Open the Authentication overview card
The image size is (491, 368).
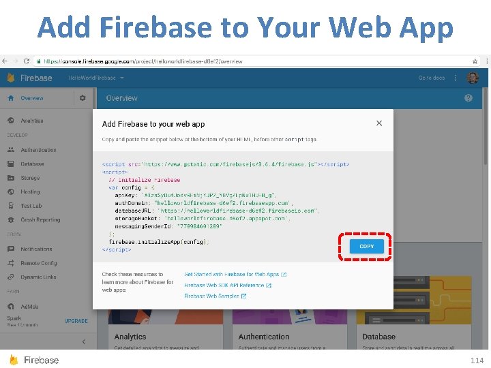[x=290, y=330]
